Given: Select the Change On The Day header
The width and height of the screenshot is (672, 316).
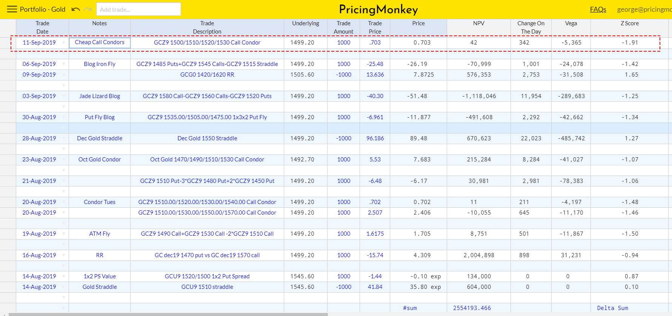Looking at the screenshot, I should [531, 28].
